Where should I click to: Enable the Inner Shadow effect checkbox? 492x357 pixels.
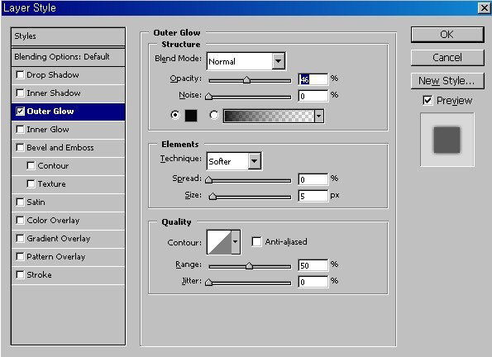(20, 93)
